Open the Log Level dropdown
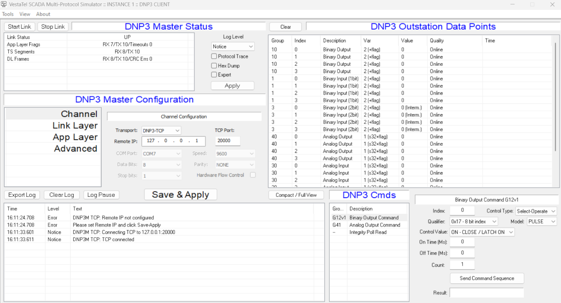 coord(232,47)
